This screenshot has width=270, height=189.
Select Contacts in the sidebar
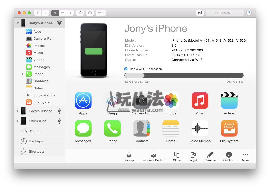(40, 81)
